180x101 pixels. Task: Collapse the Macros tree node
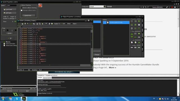2,42
